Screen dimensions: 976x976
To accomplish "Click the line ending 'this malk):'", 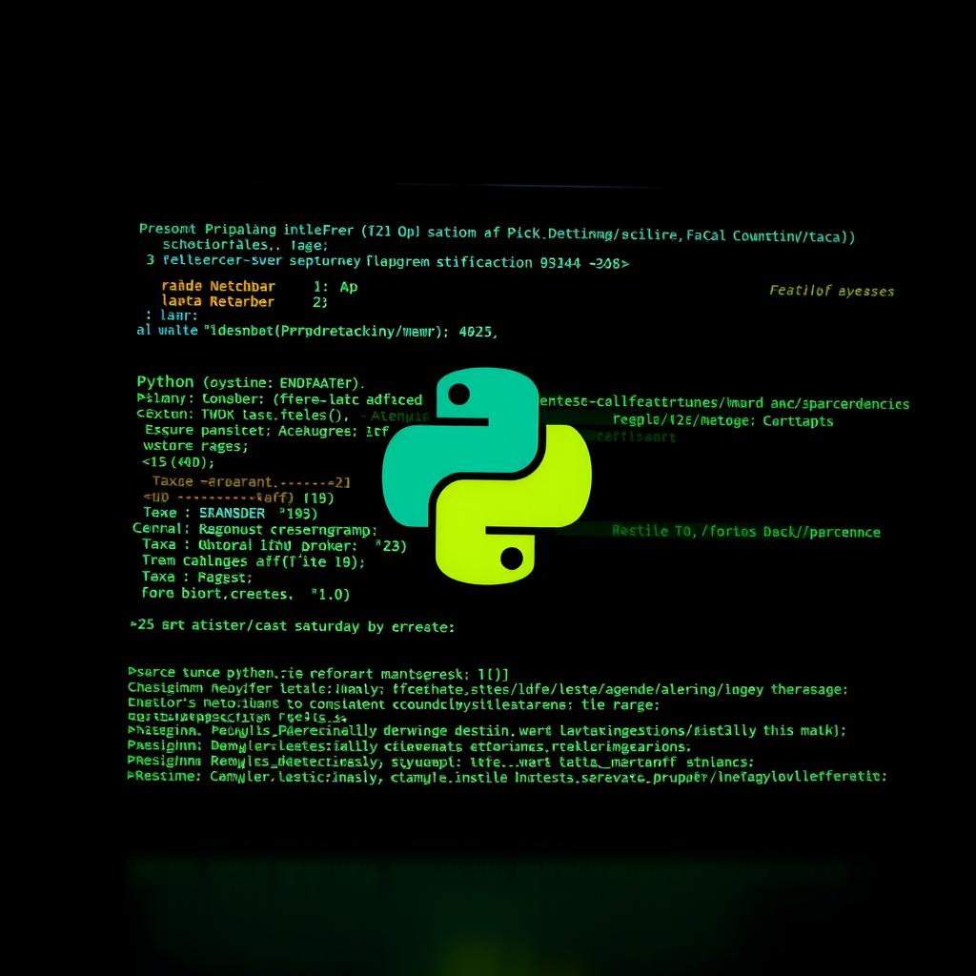I will [487, 730].
